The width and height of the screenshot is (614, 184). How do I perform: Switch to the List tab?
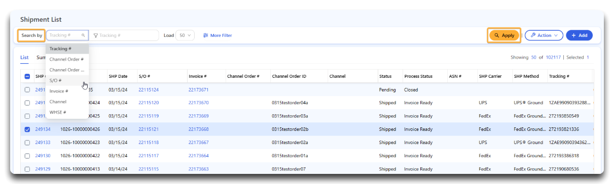(x=24, y=58)
